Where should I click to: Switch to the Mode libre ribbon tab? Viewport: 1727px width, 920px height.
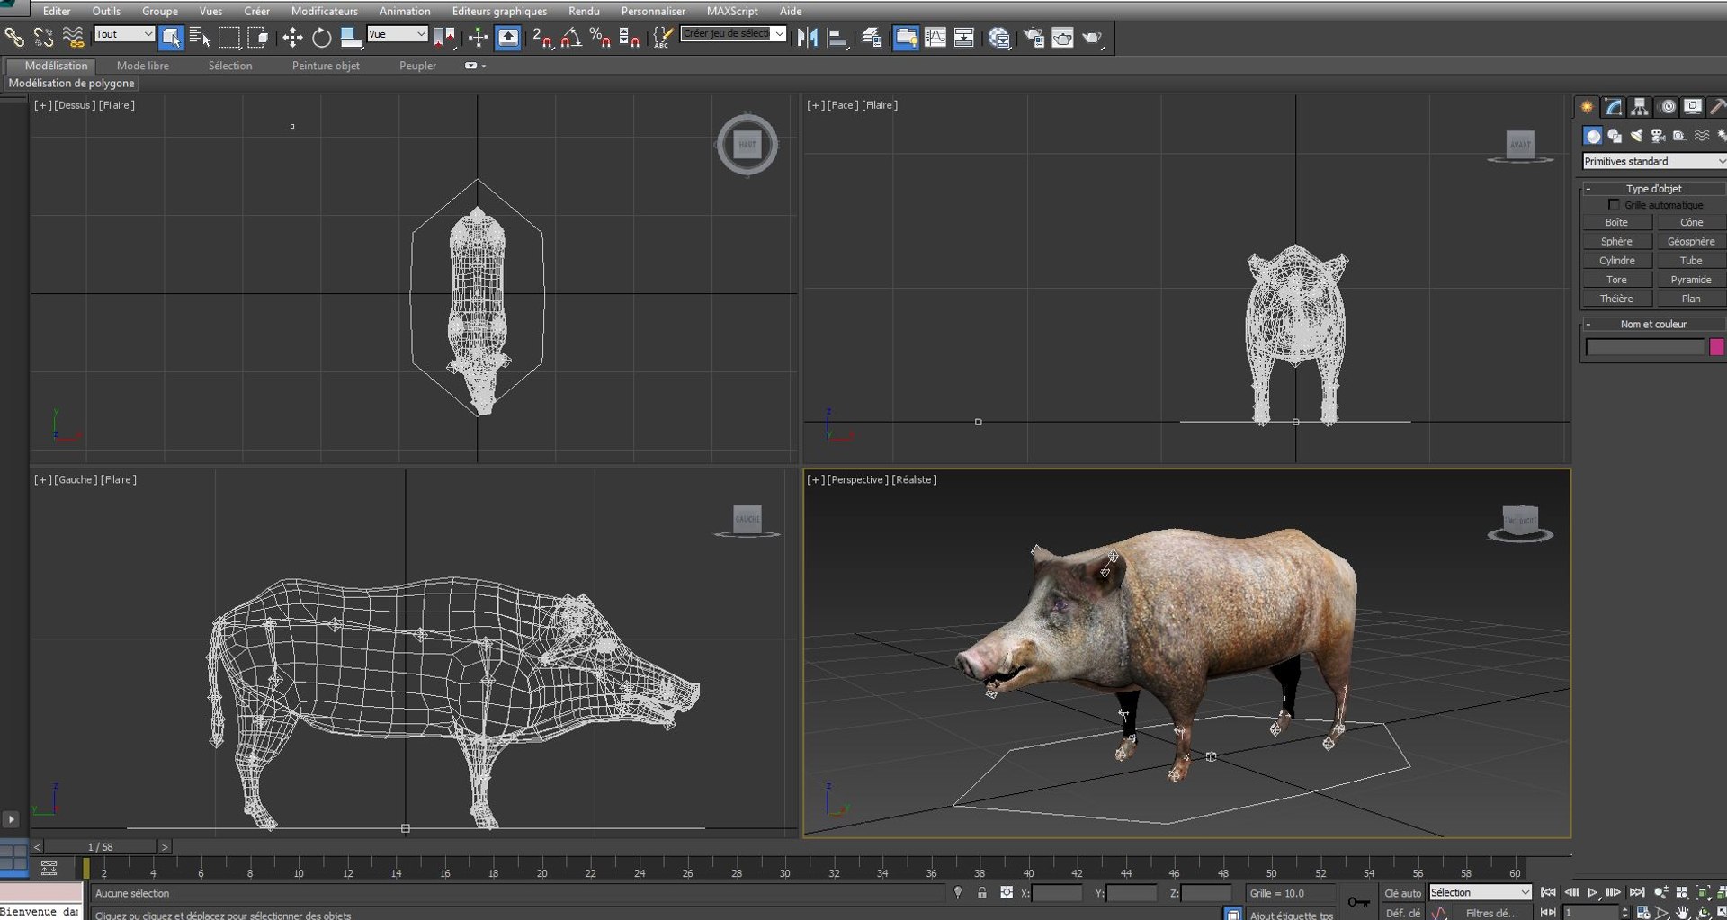142,66
